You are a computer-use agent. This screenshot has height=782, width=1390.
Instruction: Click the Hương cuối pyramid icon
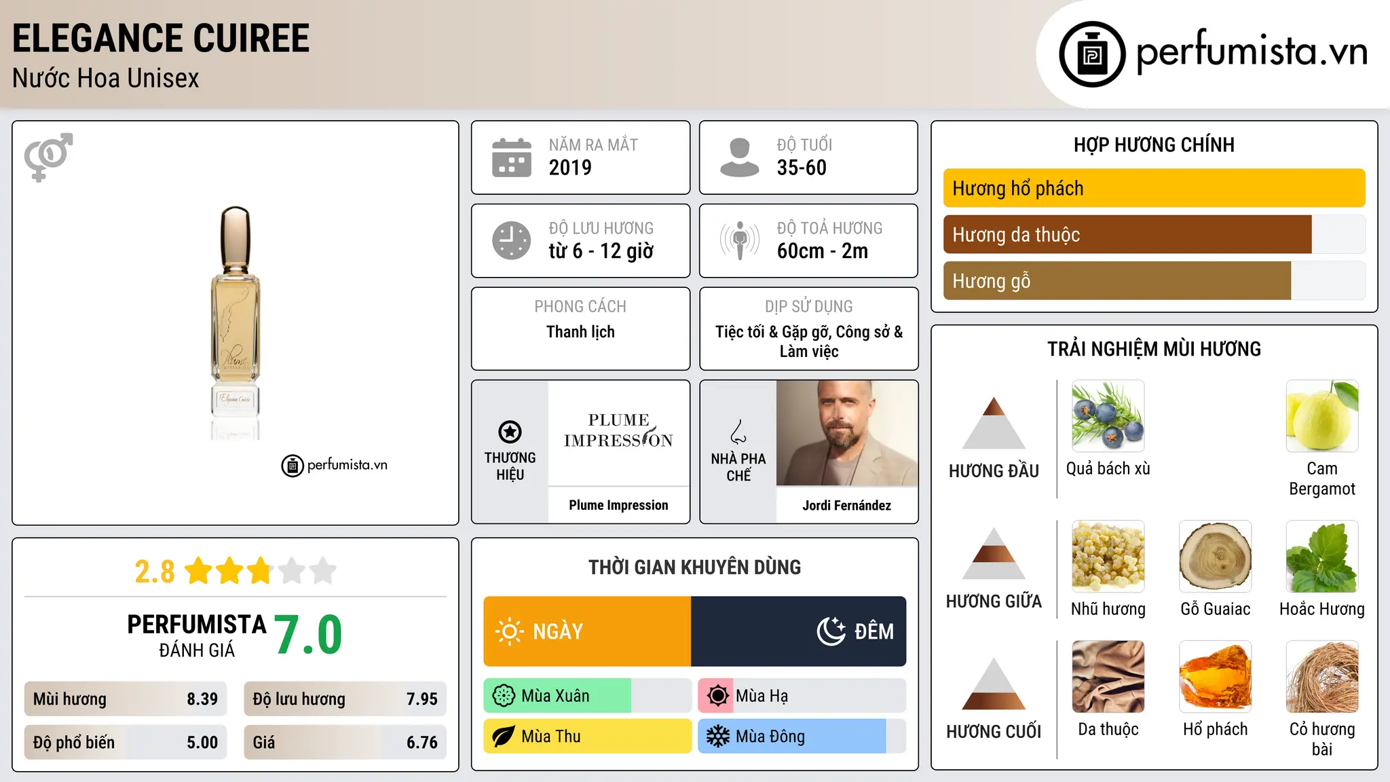[994, 684]
